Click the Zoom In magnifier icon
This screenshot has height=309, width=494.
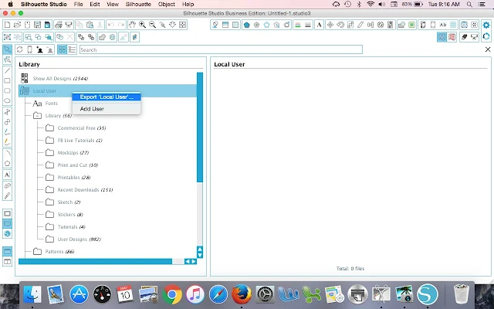(142, 25)
